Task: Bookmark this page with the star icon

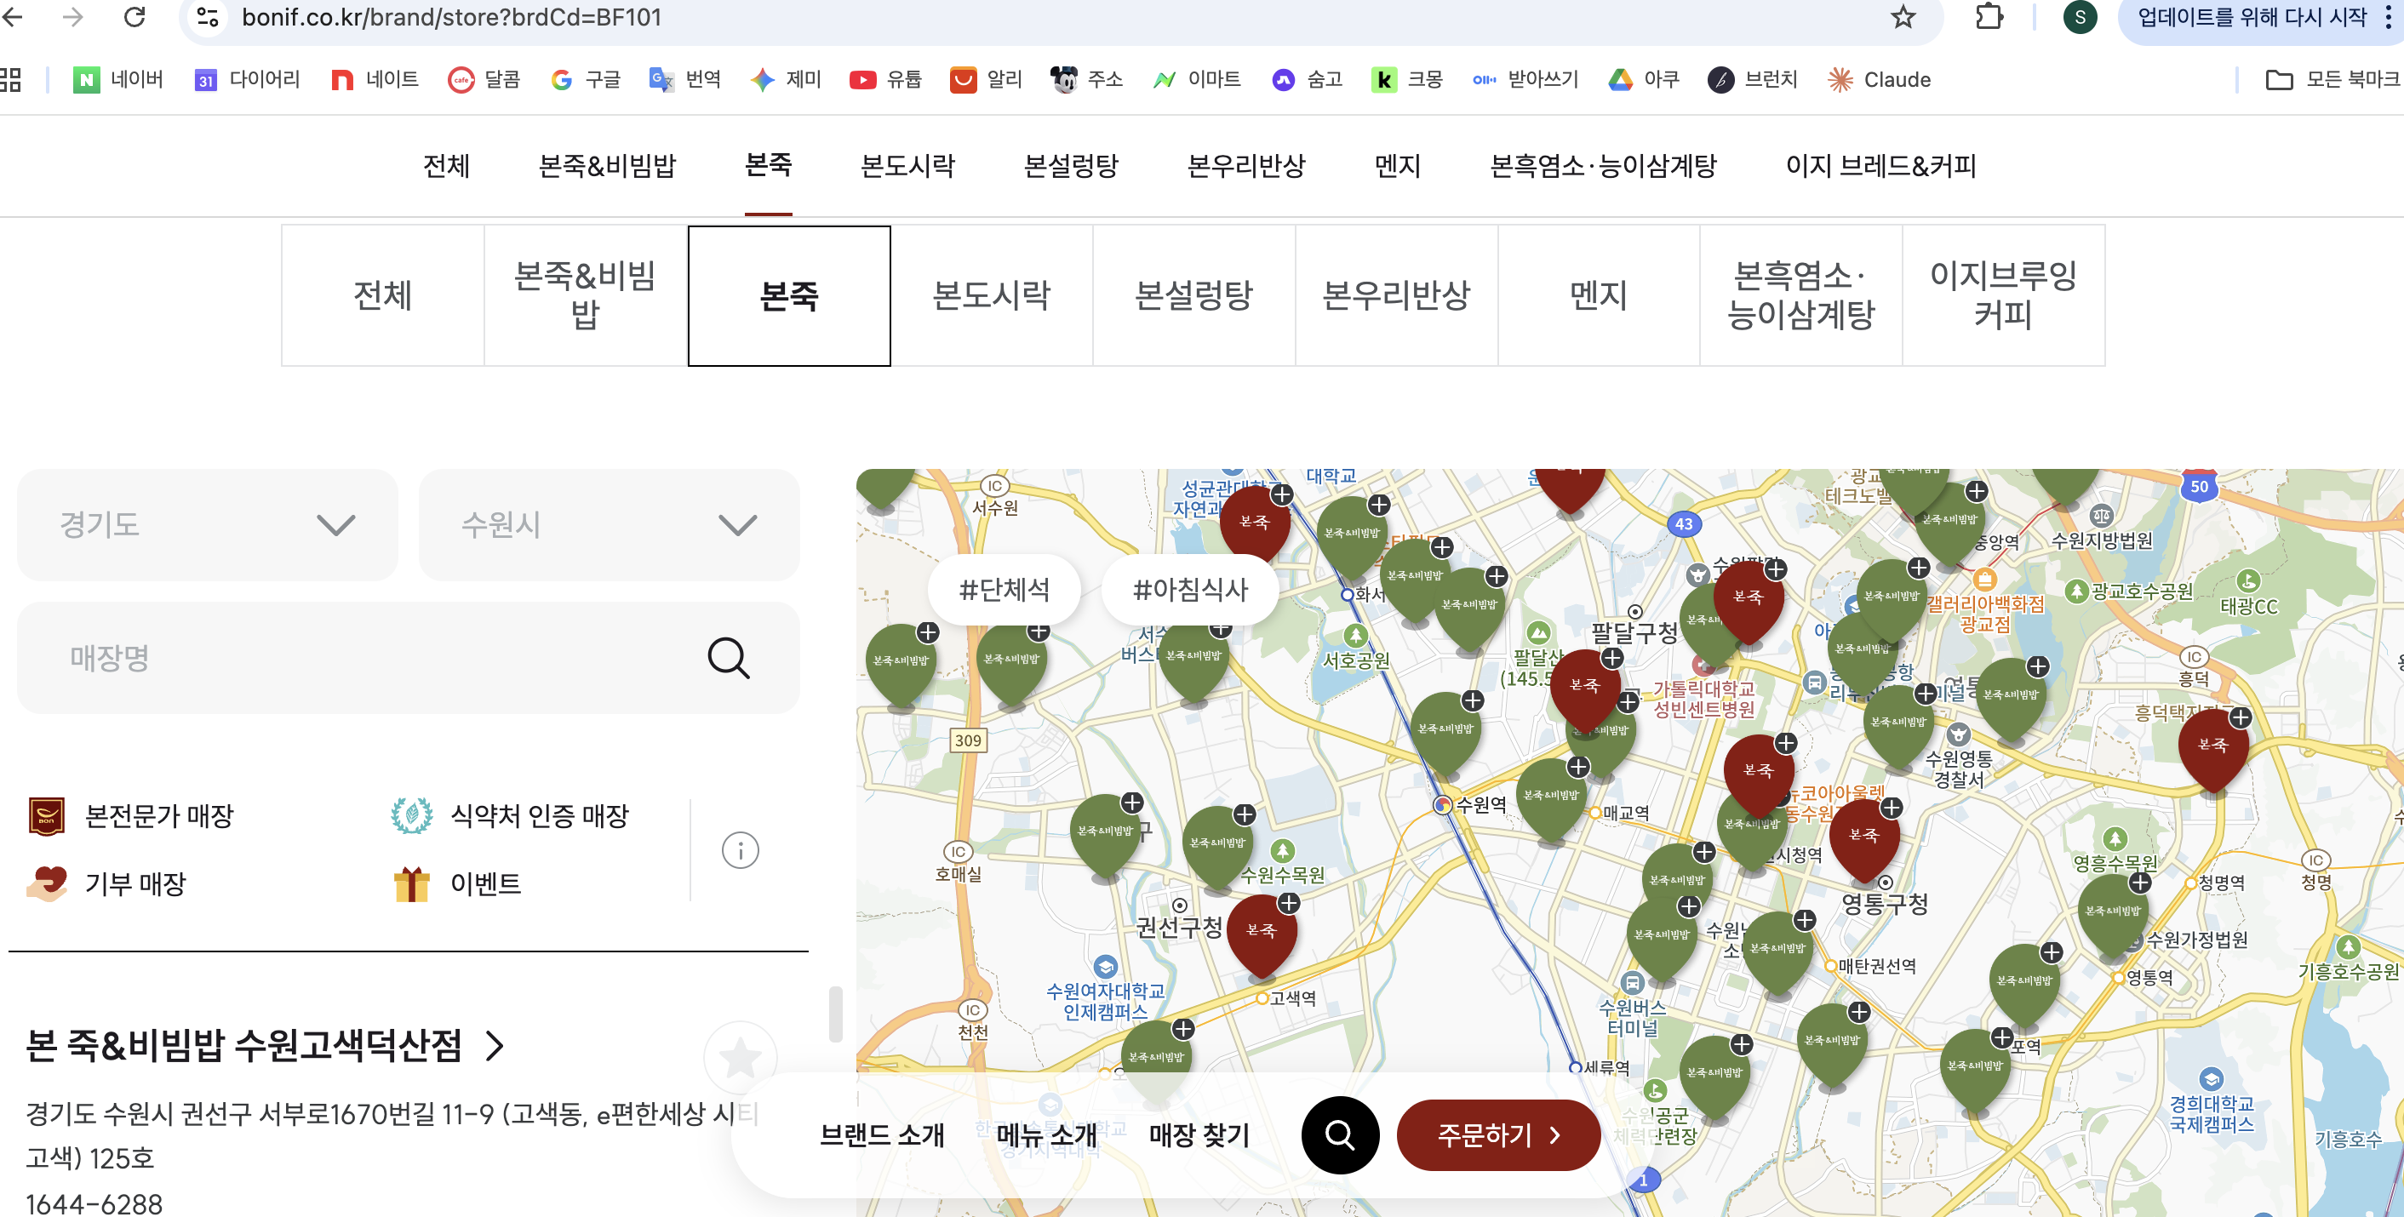Action: click(1903, 17)
